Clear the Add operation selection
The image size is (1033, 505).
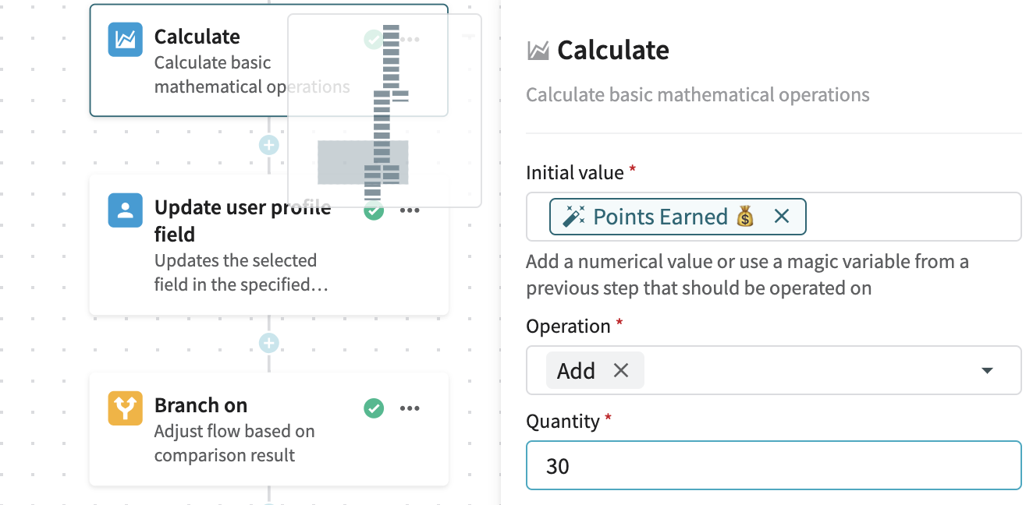[621, 370]
